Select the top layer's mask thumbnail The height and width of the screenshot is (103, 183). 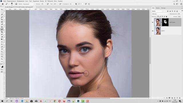tap(165, 22)
